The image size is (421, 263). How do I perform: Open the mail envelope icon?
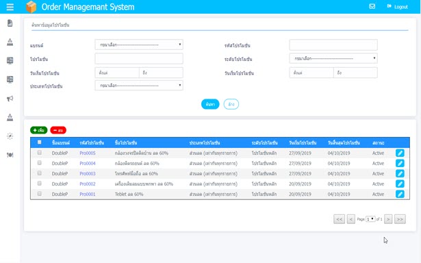pyautogui.click(x=372, y=6)
